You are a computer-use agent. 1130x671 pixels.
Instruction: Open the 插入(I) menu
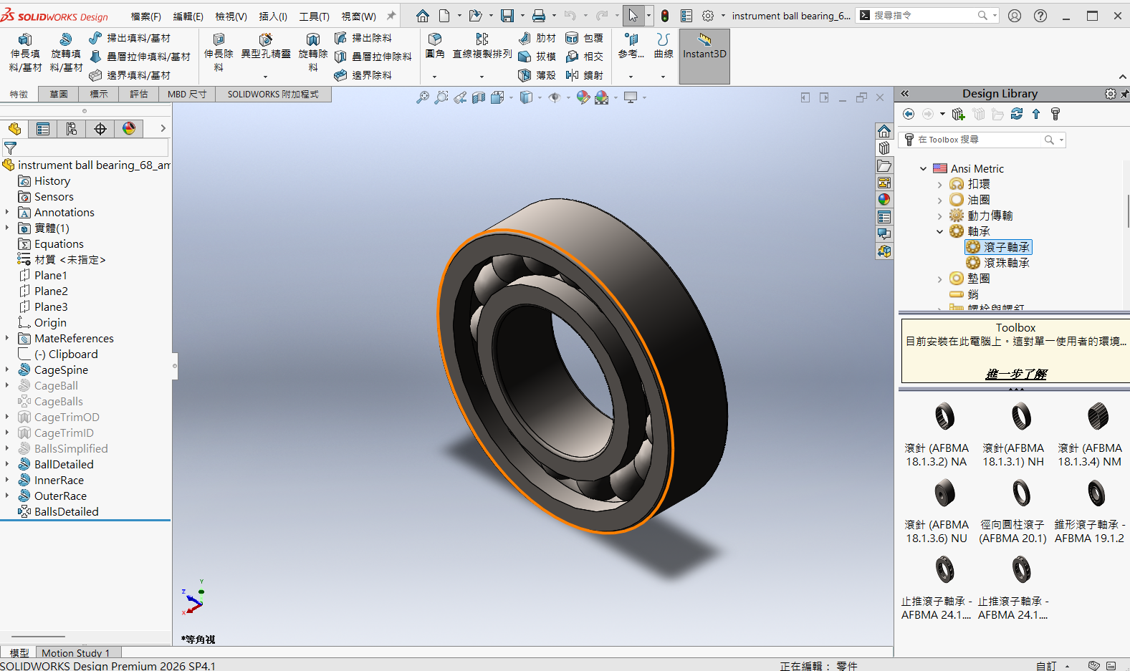coord(273,16)
